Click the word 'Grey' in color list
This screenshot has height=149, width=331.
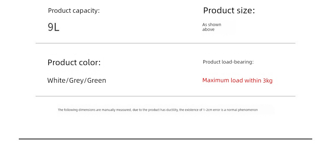(x=76, y=80)
